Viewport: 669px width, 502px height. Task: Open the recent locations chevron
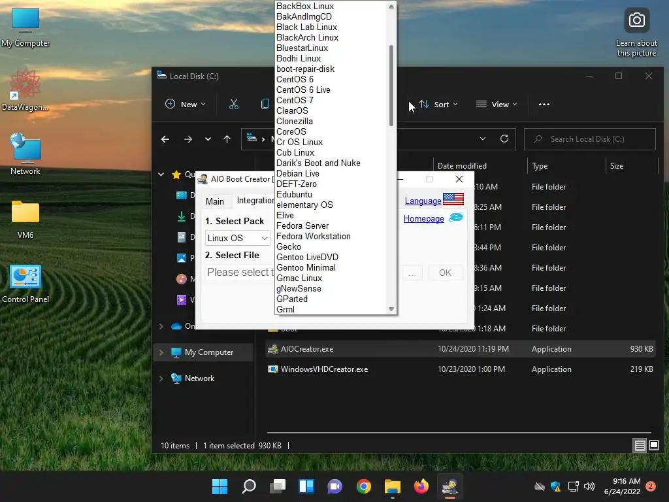click(x=208, y=139)
